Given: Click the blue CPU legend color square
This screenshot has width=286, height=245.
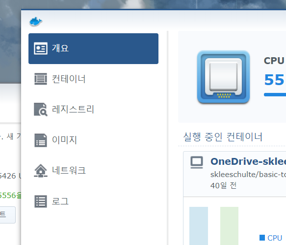Looking at the screenshot, I should pyautogui.click(x=262, y=238).
